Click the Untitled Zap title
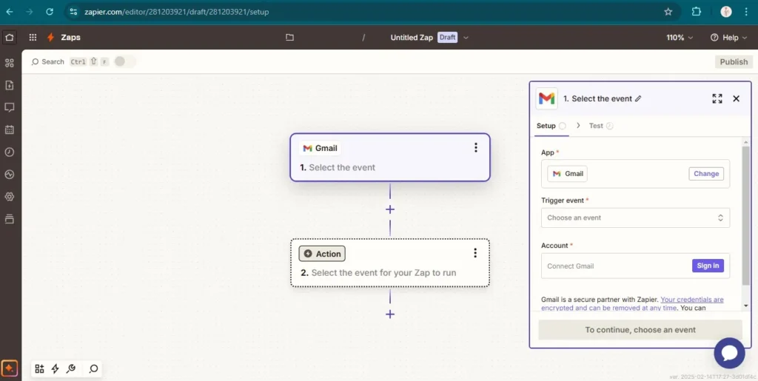 (x=412, y=37)
